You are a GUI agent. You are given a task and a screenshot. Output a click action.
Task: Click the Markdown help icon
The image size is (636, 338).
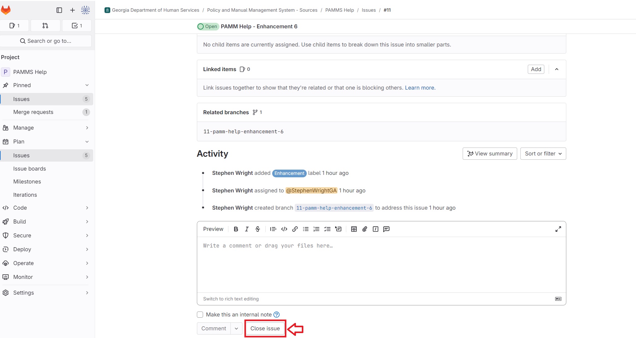point(558,299)
